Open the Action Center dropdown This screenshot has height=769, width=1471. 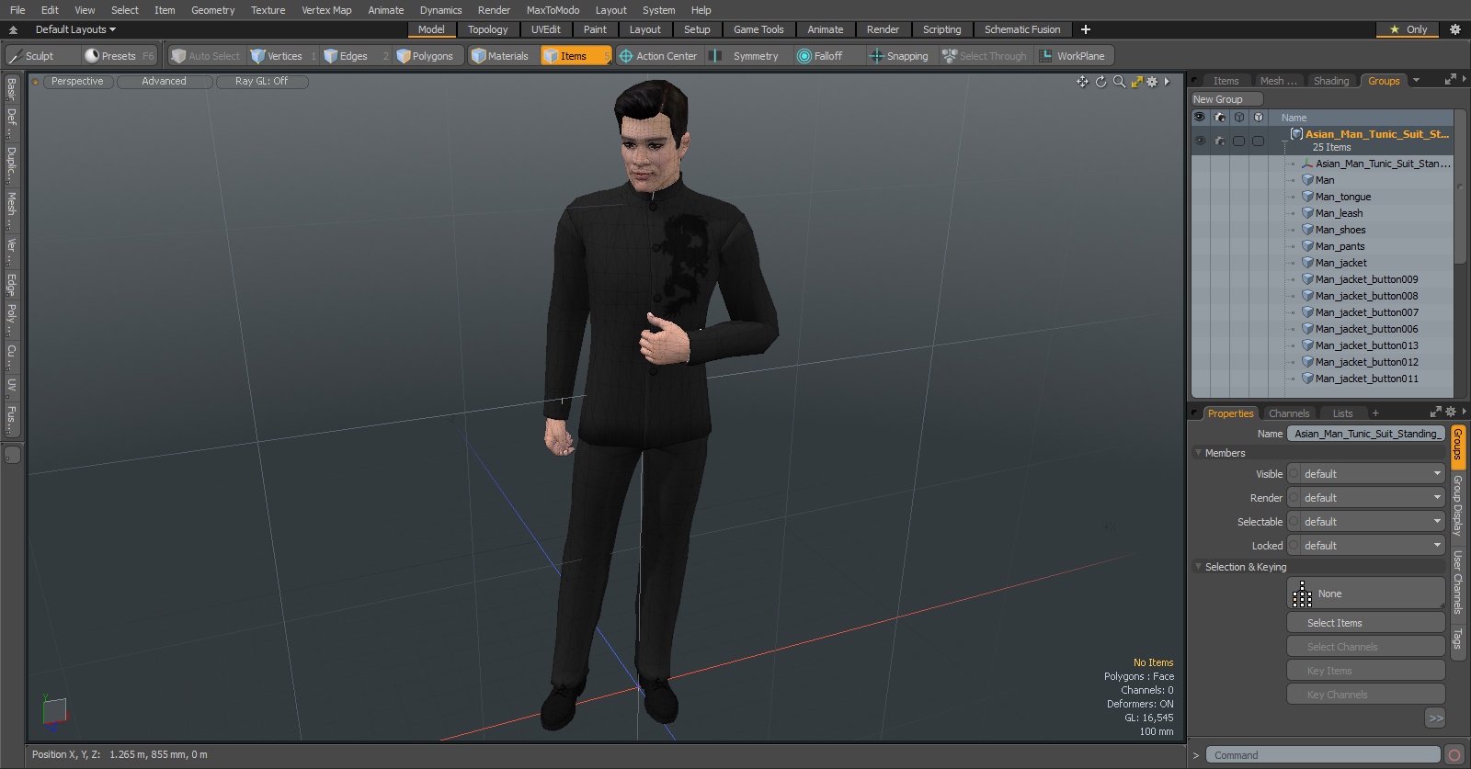point(658,56)
